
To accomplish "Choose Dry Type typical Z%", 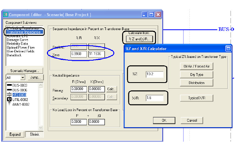I will point(196,75).
